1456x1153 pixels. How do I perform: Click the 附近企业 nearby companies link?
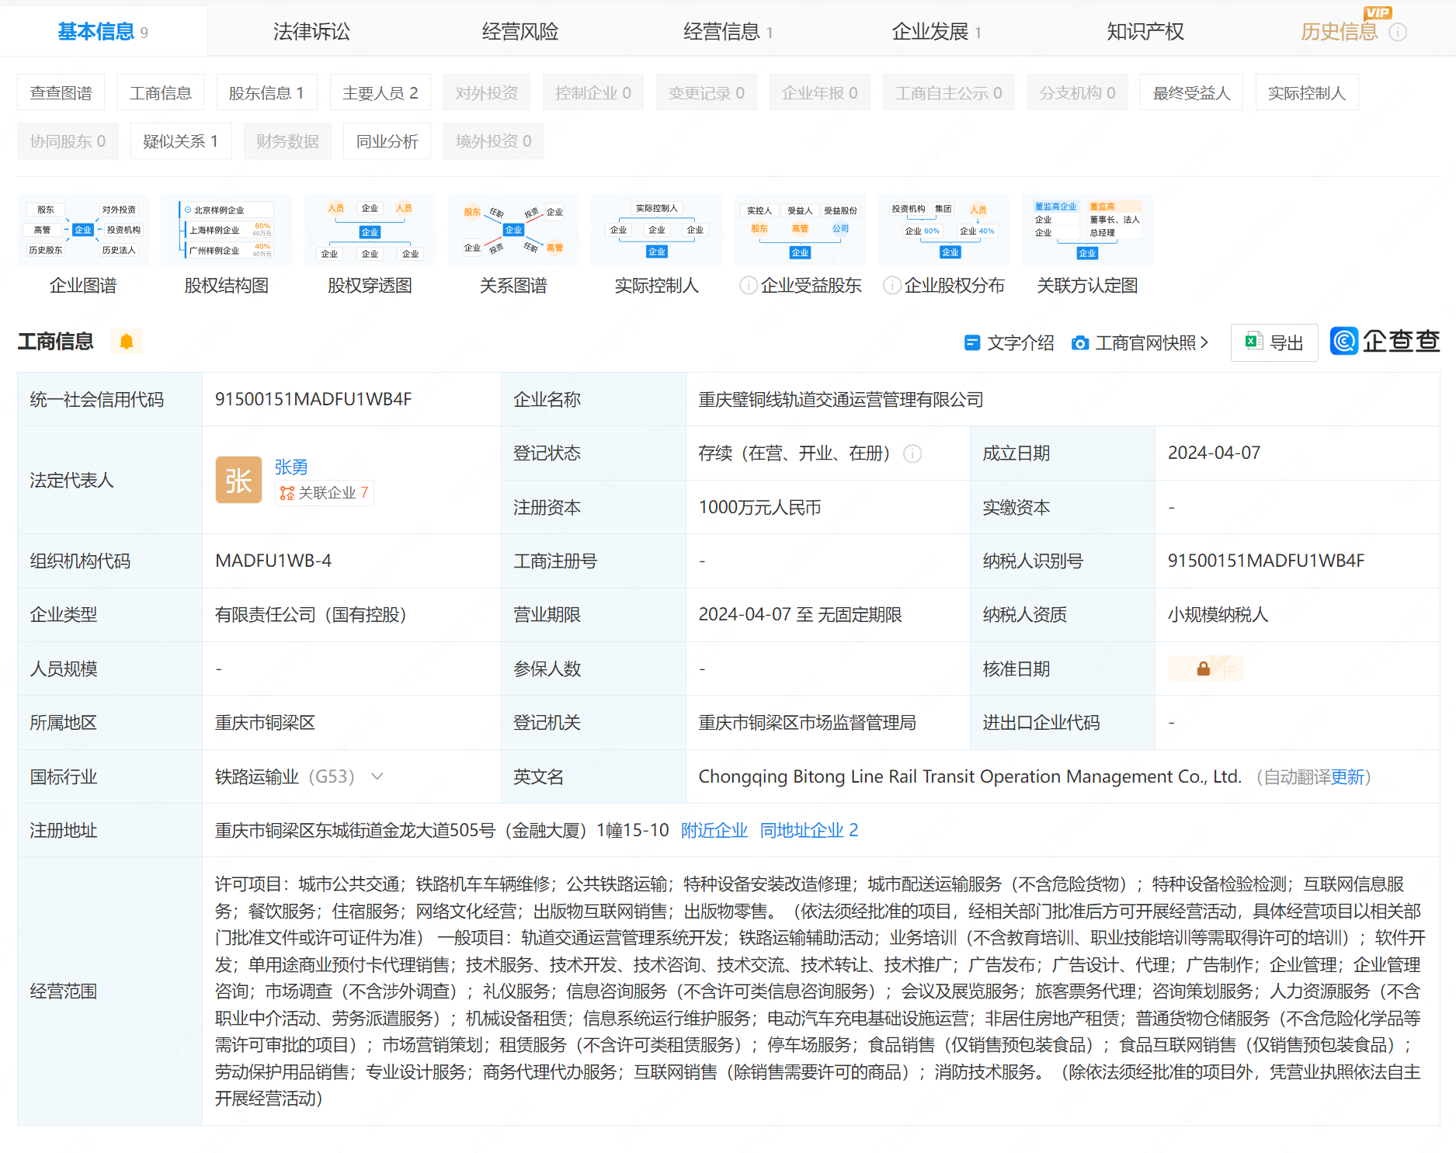tap(714, 830)
